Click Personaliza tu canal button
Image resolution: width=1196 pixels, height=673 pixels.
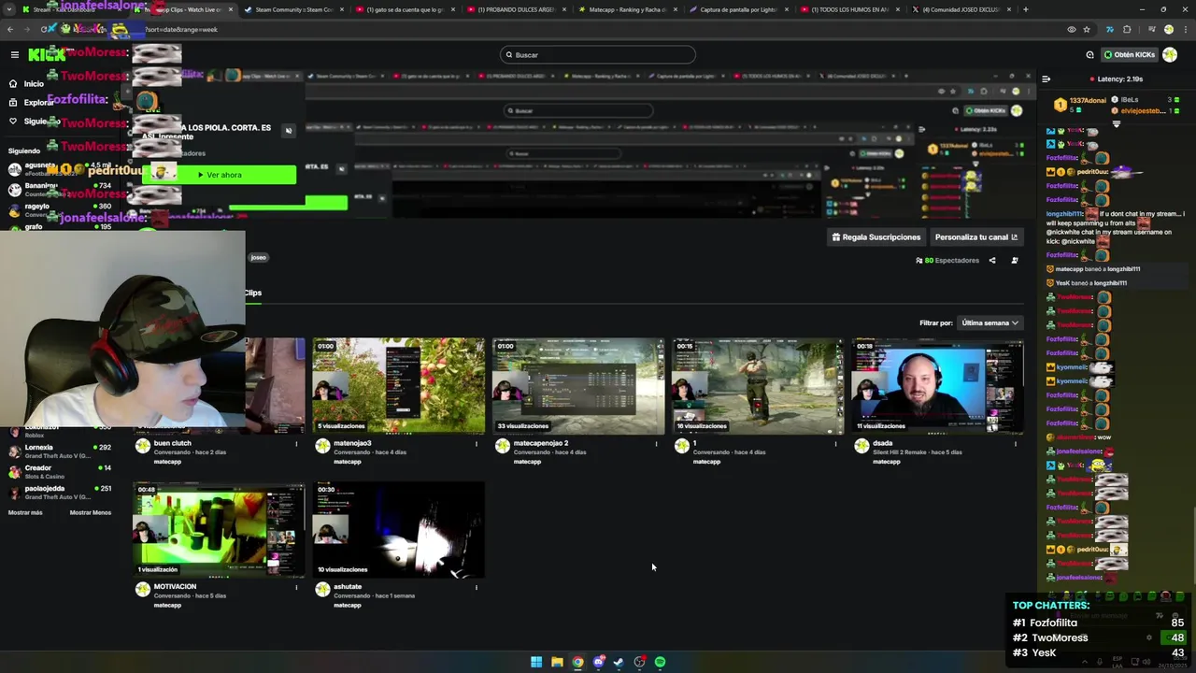tap(976, 237)
